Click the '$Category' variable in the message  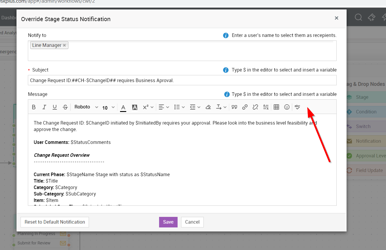[66, 188]
